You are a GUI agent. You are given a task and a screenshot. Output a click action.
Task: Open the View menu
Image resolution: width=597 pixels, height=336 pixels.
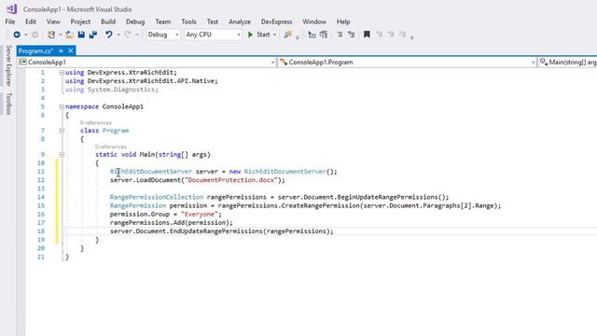53,21
